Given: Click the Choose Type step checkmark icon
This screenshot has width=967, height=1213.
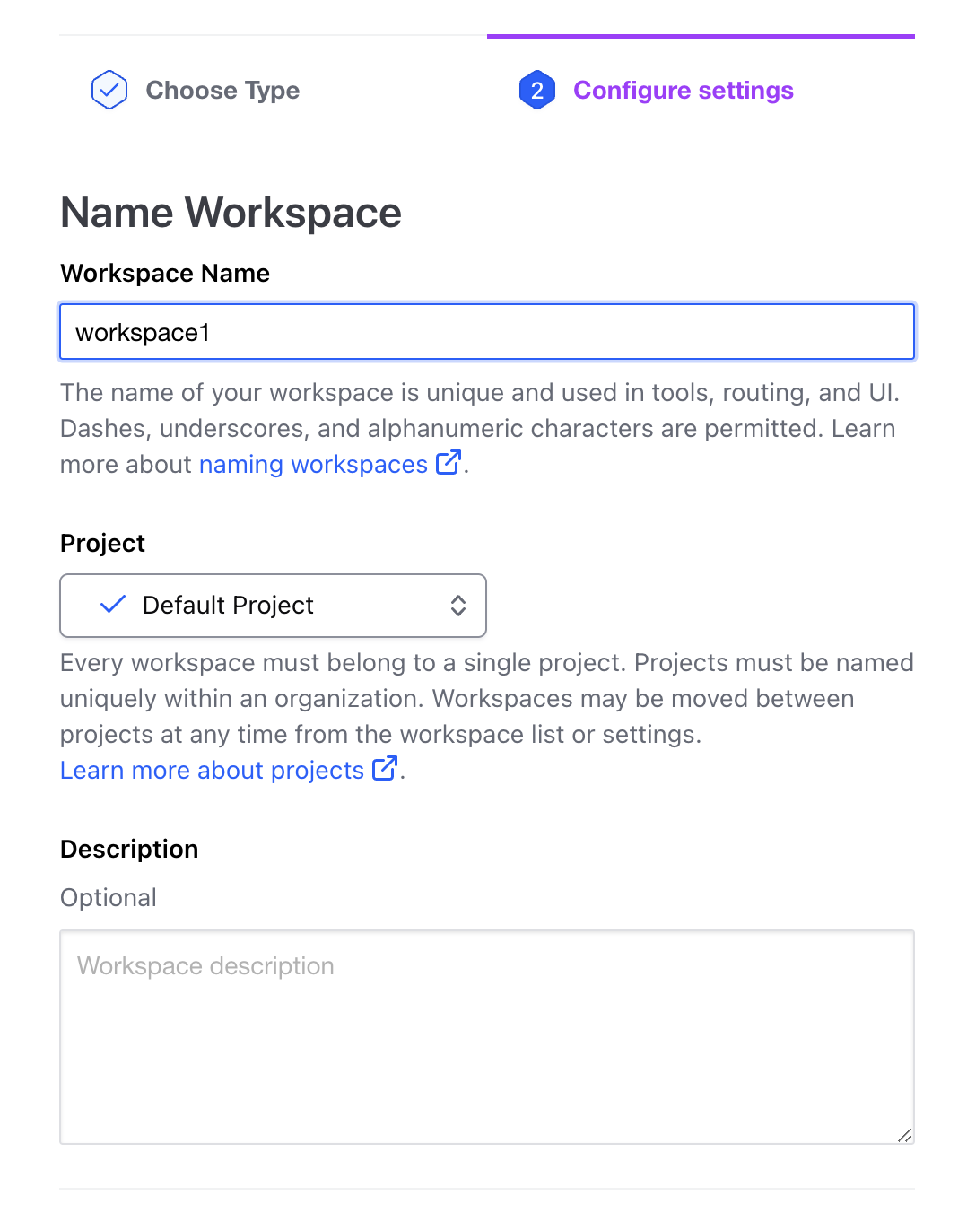Looking at the screenshot, I should (109, 90).
